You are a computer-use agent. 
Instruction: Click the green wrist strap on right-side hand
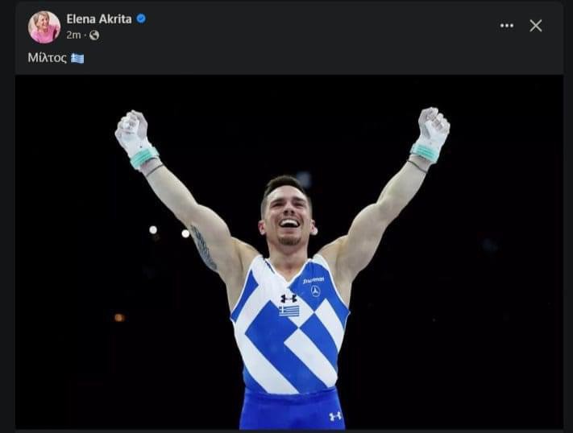click(x=425, y=152)
